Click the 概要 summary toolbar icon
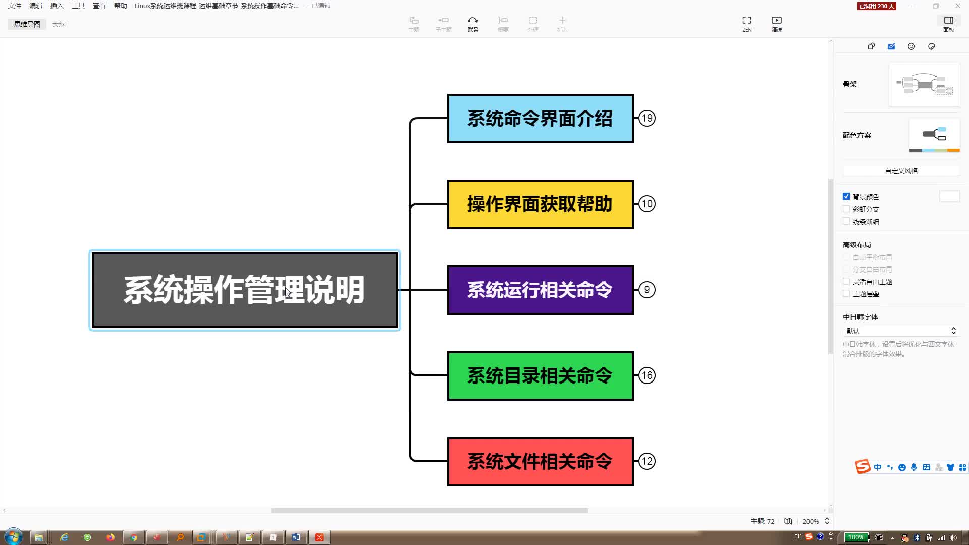Viewport: 969px width, 545px height. tap(503, 24)
